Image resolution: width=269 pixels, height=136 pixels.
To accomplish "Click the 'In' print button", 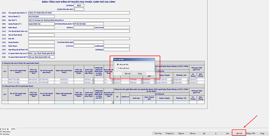I will tap(216, 133).
